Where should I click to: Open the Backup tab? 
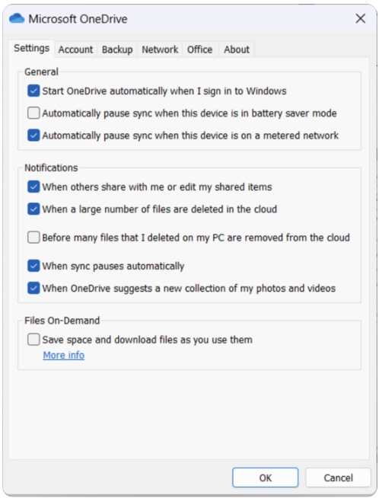click(x=117, y=49)
